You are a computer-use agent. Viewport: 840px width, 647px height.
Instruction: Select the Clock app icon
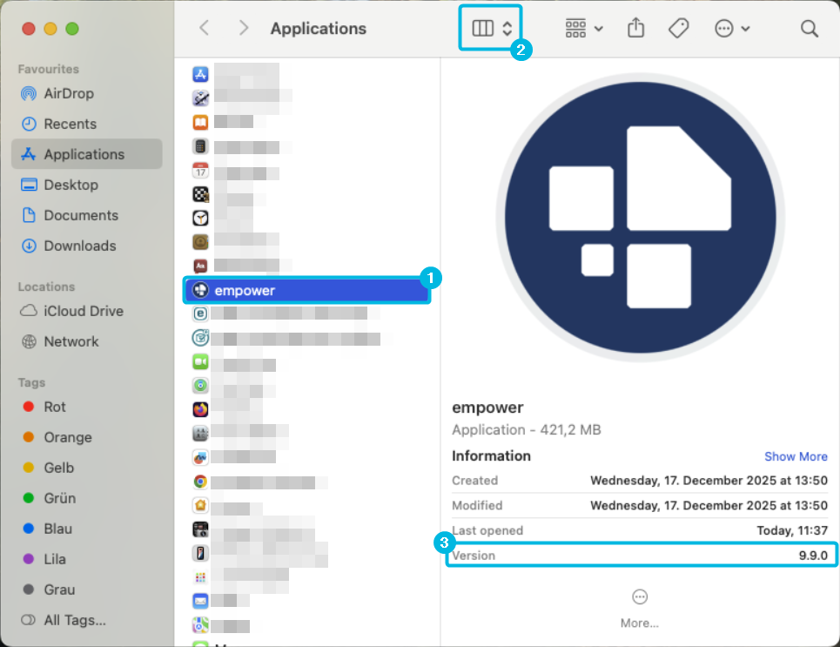click(x=200, y=219)
